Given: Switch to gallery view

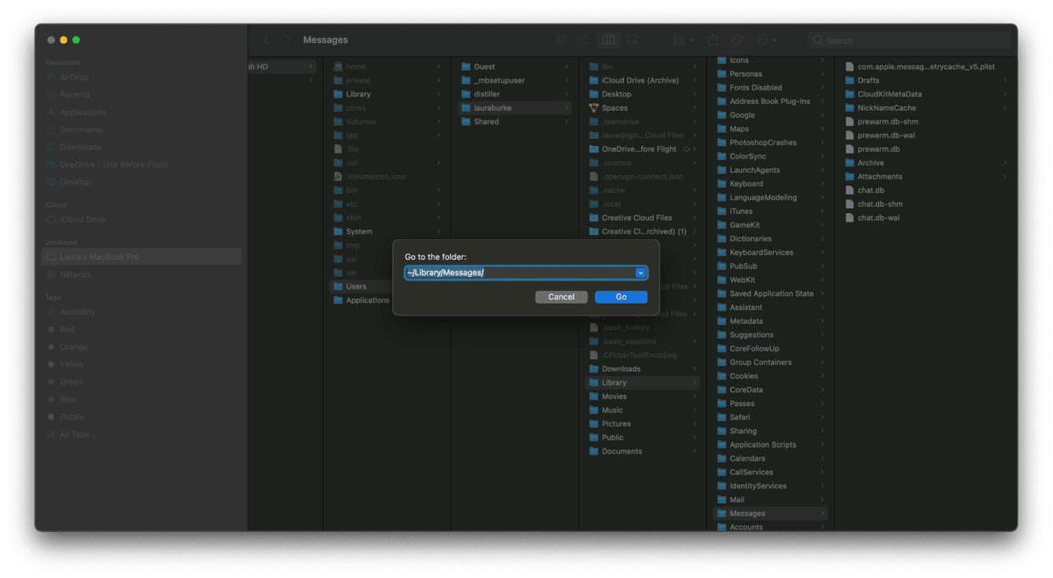Looking at the screenshot, I should click(x=632, y=40).
